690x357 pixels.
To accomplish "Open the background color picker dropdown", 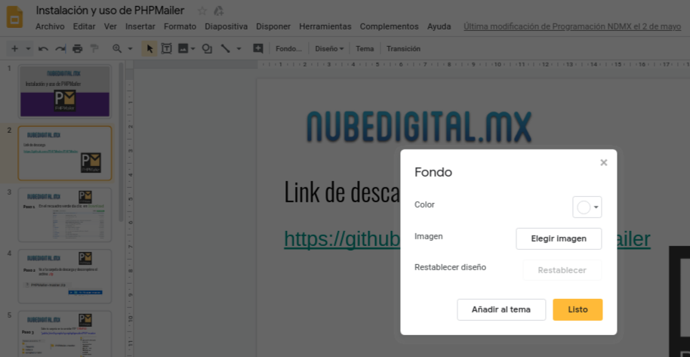I will tap(587, 207).
